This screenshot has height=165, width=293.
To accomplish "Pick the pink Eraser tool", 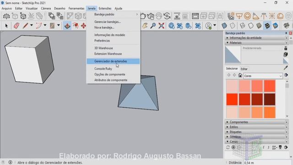I will click(x=16, y=26).
